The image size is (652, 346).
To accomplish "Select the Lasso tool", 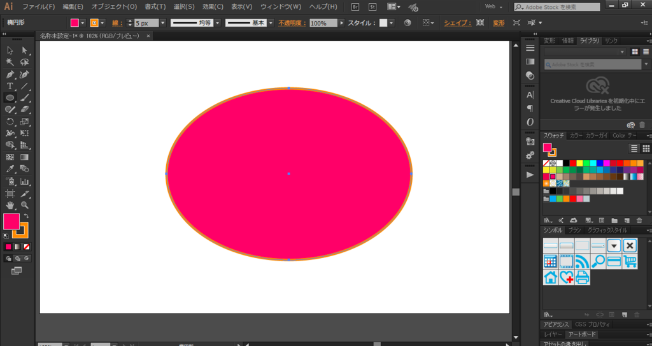I will [25, 62].
